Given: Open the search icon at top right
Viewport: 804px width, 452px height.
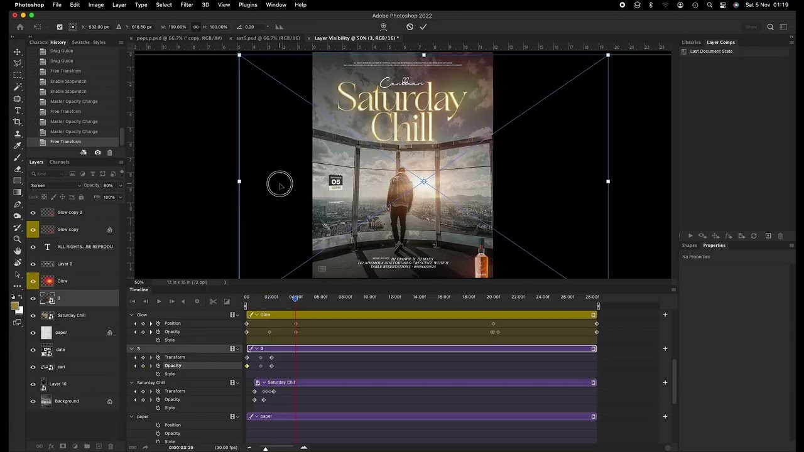Looking at the screenshot, I should point(770,27).
